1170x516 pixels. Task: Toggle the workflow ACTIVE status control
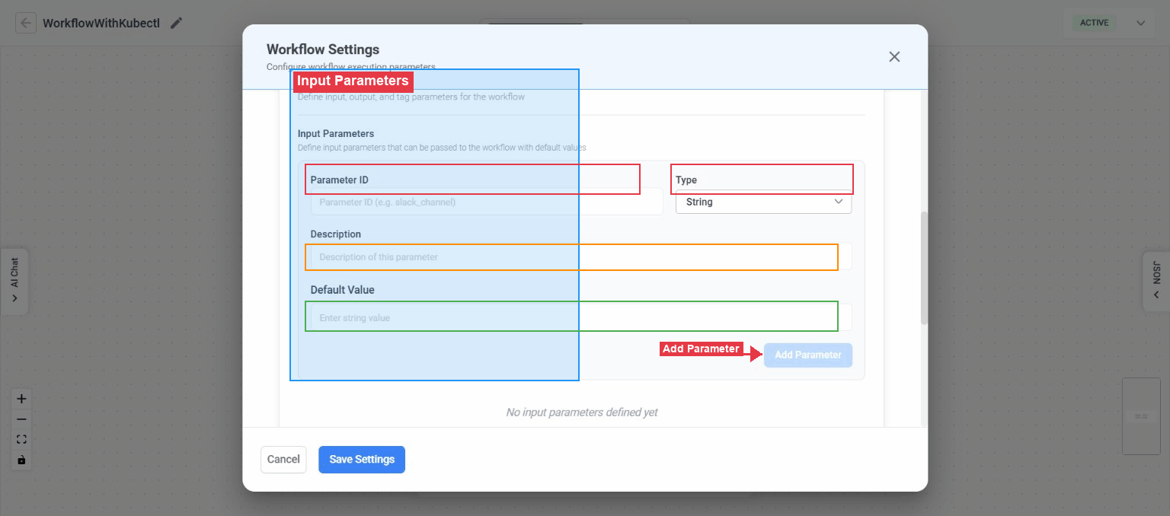[x=1094, y=23]
